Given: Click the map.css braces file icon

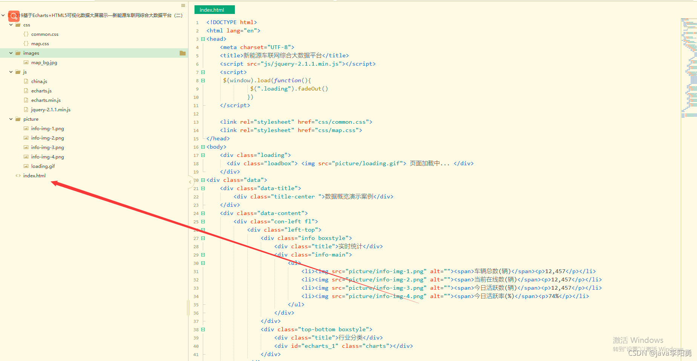Looking at the screenshot, I should point(26,43).
